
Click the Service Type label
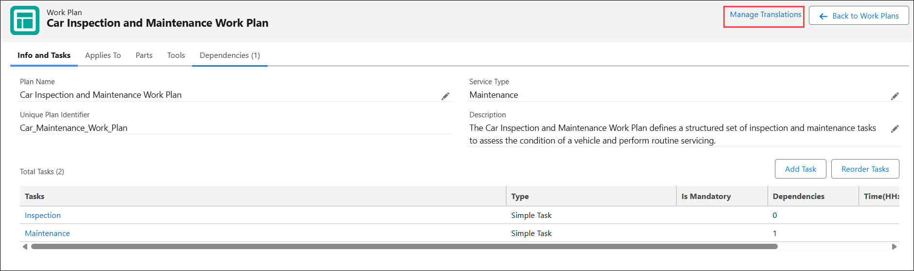489,82
